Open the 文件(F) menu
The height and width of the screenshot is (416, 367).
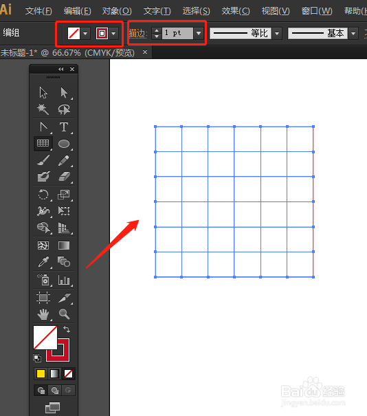tap(38, 11)
